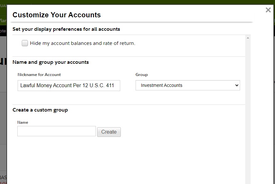Click the 'Name' label above the empty field

point(22,122)
